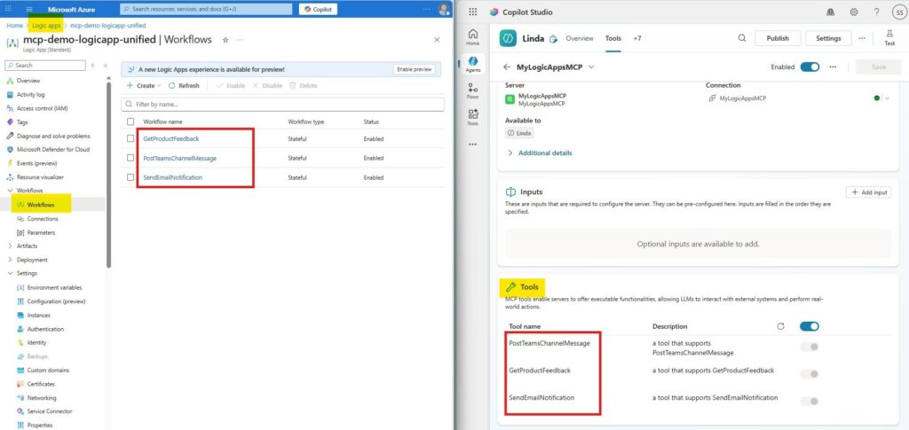Open more options in Copilot Studio rail

tap(473, 145)
